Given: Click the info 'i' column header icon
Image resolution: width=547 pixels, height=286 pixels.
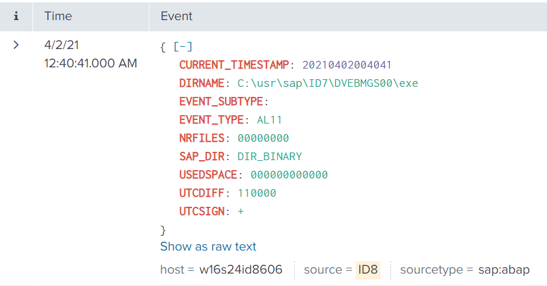Looking at the screenshot, I should click(16, 16).
